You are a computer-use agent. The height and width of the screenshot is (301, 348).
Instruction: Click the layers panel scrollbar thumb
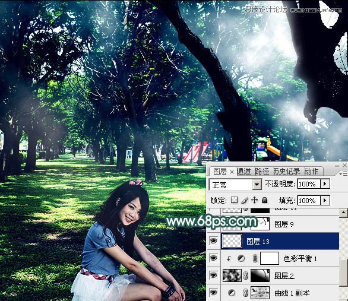tap(343, 273)
